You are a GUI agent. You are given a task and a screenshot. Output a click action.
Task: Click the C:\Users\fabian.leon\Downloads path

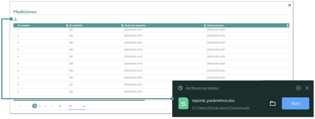point(221,108)
